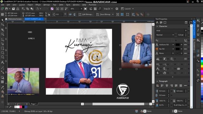Viewport: 203px width, 114px height.
Task: Open the Object menu
Action: (30, 5)
